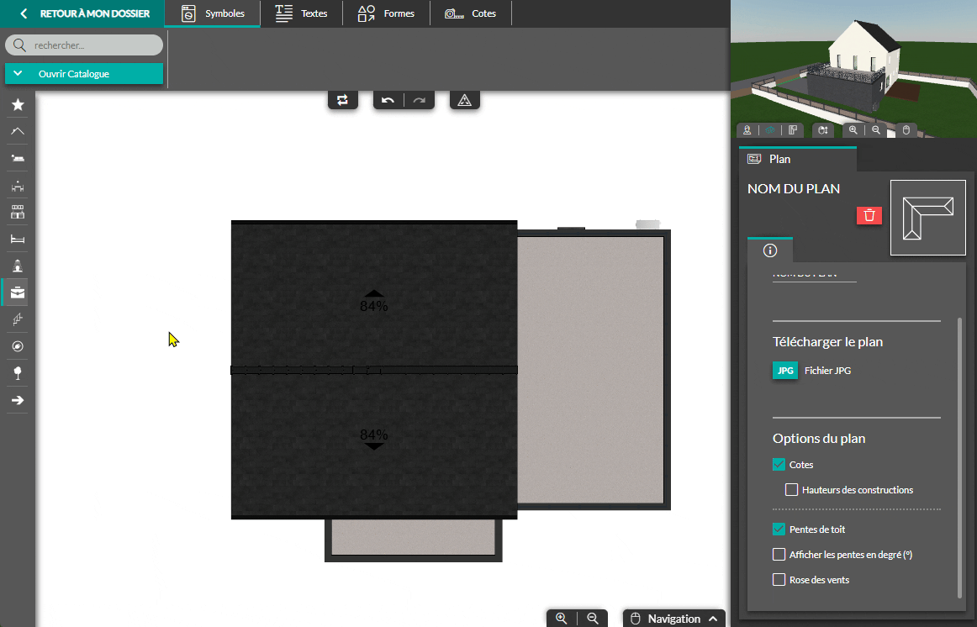This screenshot has width=977, height=627.
Task: Open the tree/garden category icon
Action: pos(18,372)
